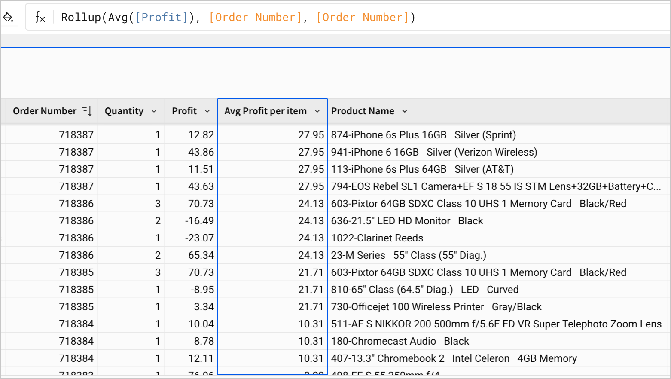Image resolution: width=671 pixels, height=379 pixels.
Task: Select the 1022-Clarinet Reeds product cell
Action: (x=377, y=238)
